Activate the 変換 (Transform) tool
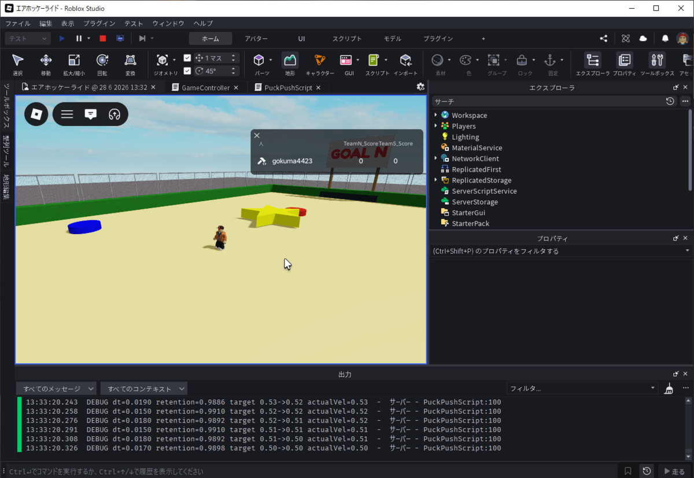This screenshot has height=478, width=694. [131, 64]
